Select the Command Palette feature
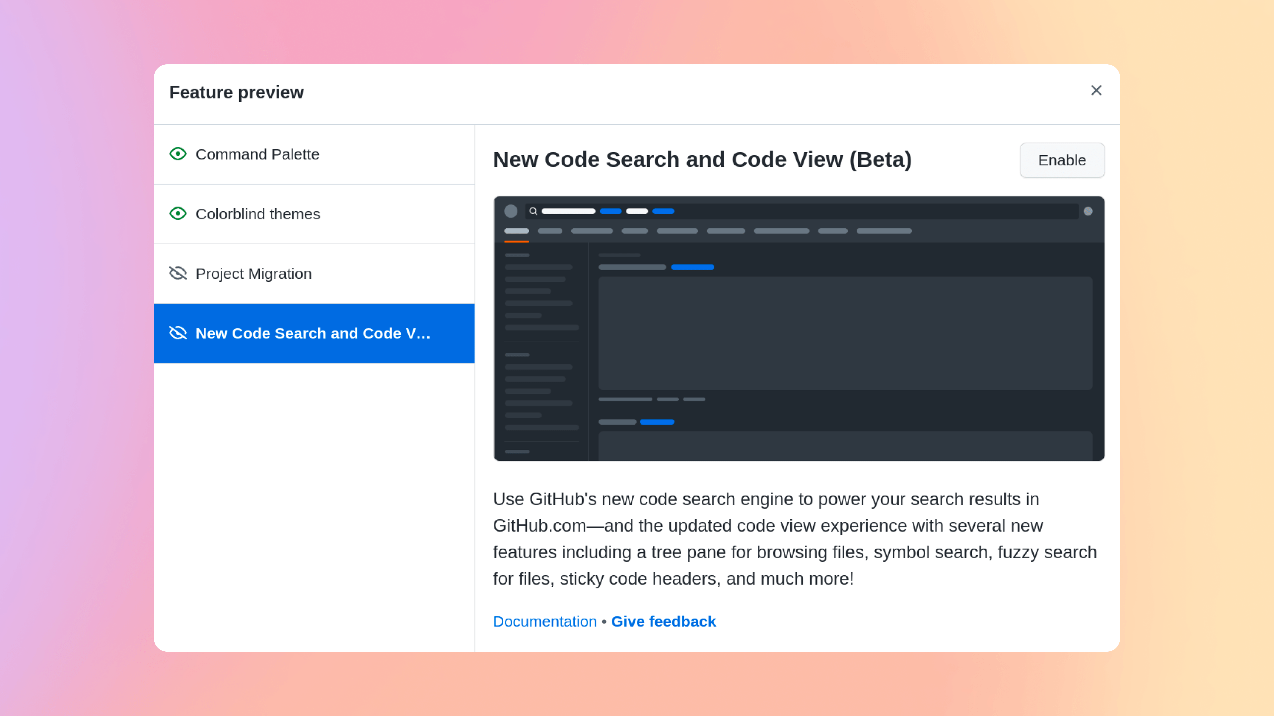This screenshot has height=716, width=1274. (x=257, y=154)
